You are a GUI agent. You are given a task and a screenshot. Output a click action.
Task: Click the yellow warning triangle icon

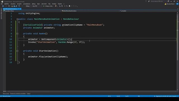[x=165, y=4]
